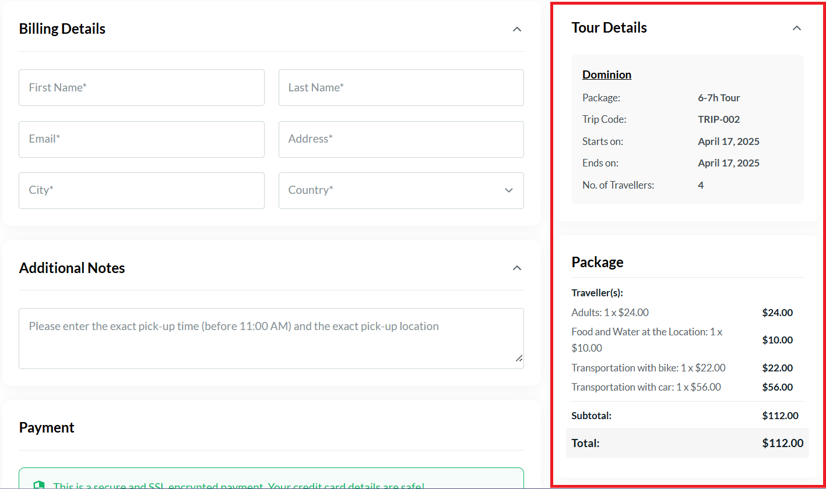Viewport: 826px width, 489px height.
Task: Click the '6-7h Tour' package value
Action: pos(719,98)
